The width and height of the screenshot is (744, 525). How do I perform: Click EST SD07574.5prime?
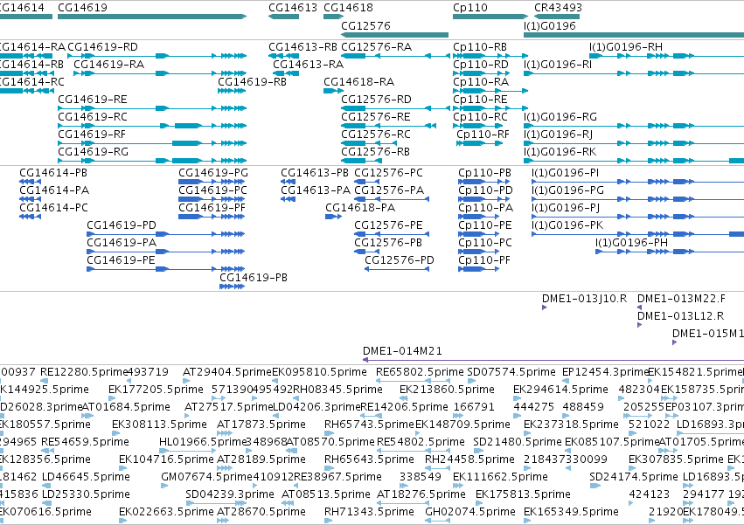click(x=511, y=372)
